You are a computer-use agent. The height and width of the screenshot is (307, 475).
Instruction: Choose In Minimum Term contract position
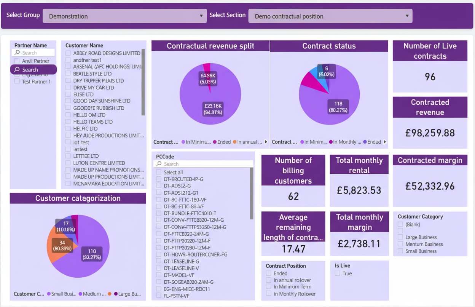pyautogui.click(x=269, y=287)
